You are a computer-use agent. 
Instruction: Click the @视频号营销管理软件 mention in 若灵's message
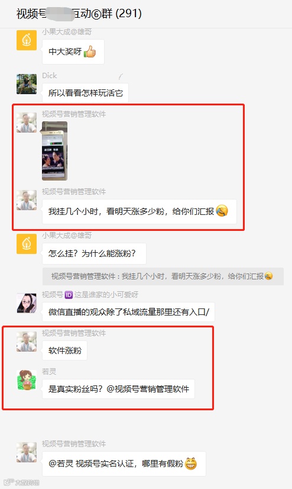[x=148, y=389]
